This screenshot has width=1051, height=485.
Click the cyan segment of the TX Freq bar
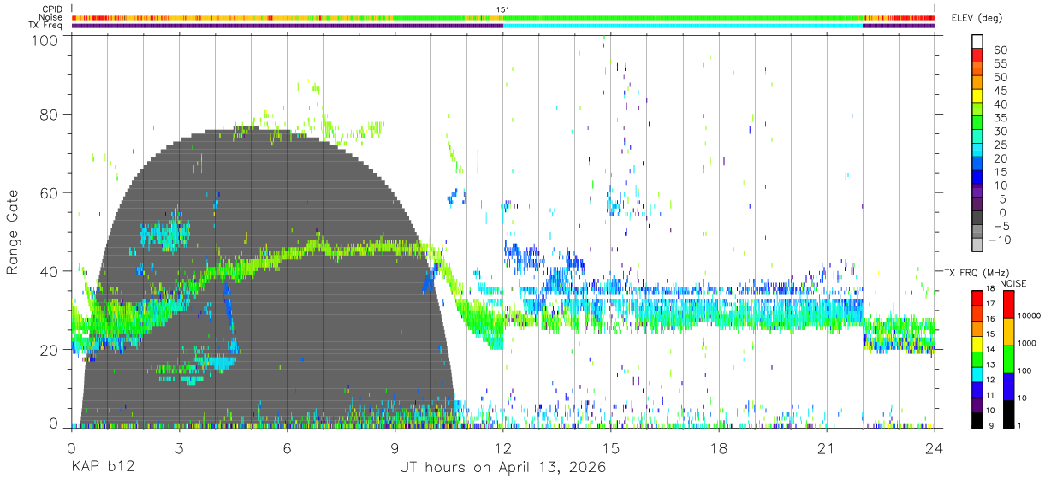coord(682,26)
